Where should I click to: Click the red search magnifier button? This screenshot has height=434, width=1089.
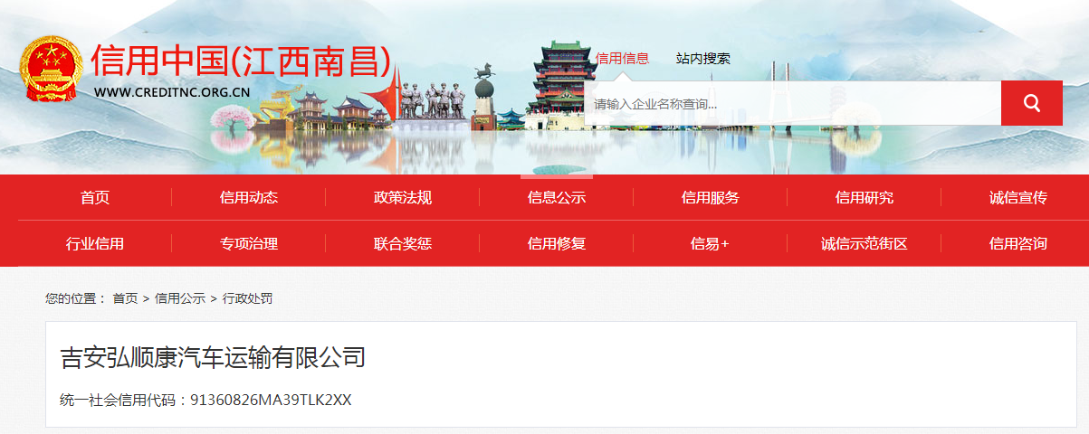coord(1032,103)
